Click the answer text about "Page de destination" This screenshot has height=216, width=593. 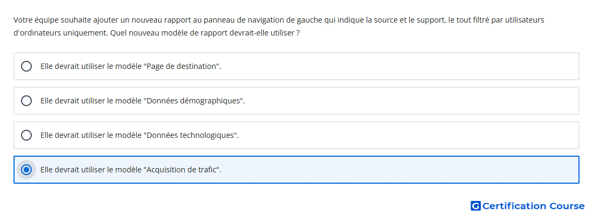[x=131, y=66]
